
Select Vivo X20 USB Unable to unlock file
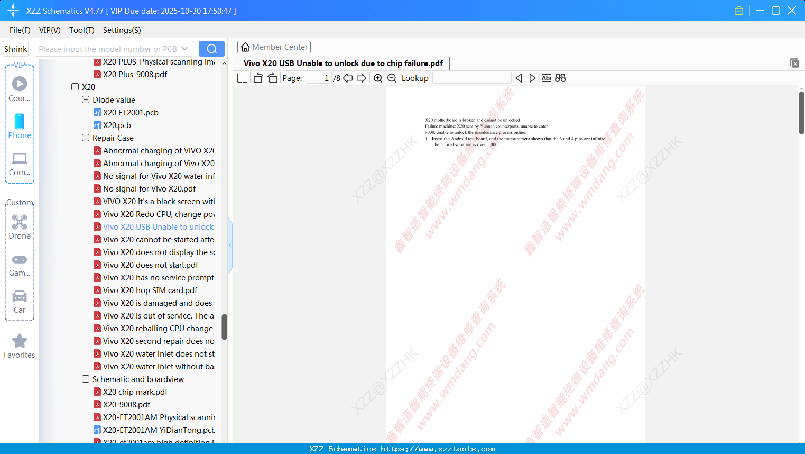click(x=153, y=226)
